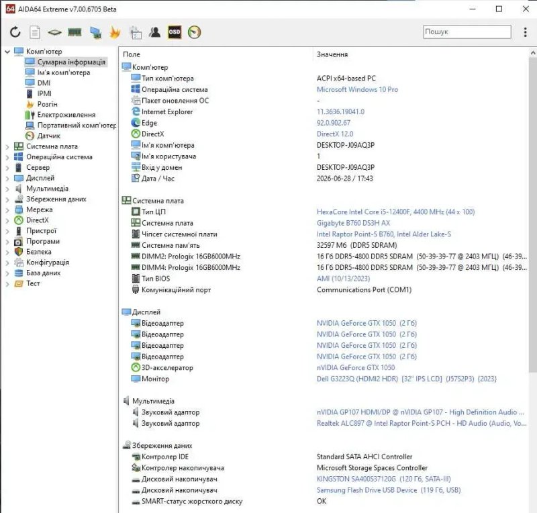
Task: Select the SMART-статус жорсткого диску row
Action: [324, 502]
